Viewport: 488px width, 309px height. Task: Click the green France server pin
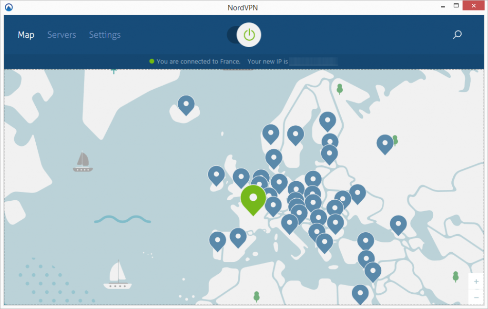(253, 200)
